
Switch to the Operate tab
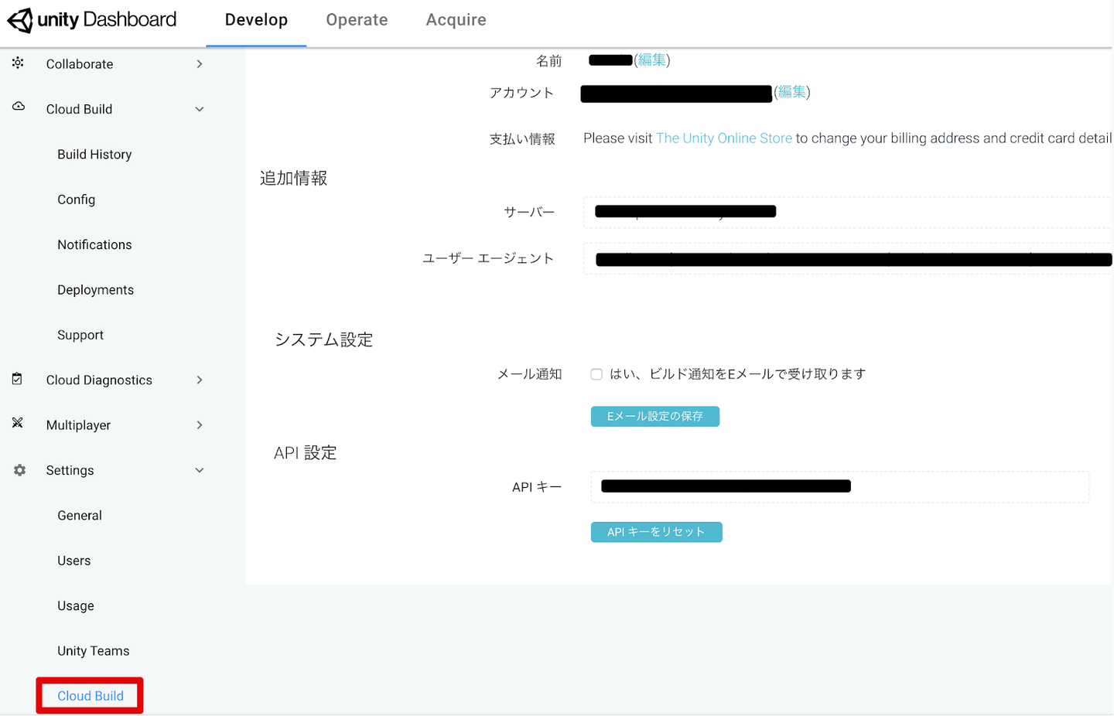(x=357, y=20)
